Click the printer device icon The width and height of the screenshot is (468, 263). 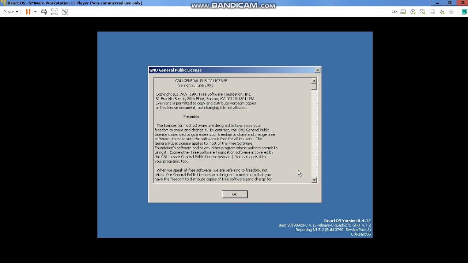432,12
